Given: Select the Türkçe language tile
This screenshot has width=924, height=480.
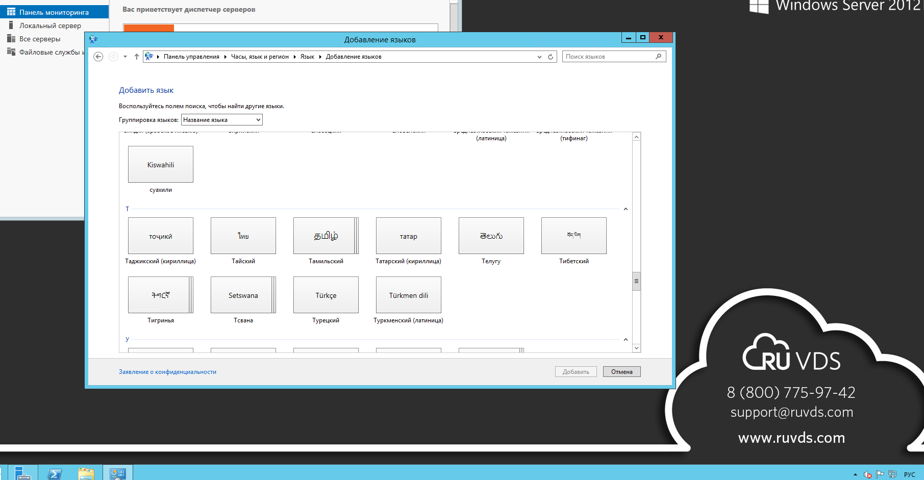Looking at the screenshot, I should pos(326,295).
